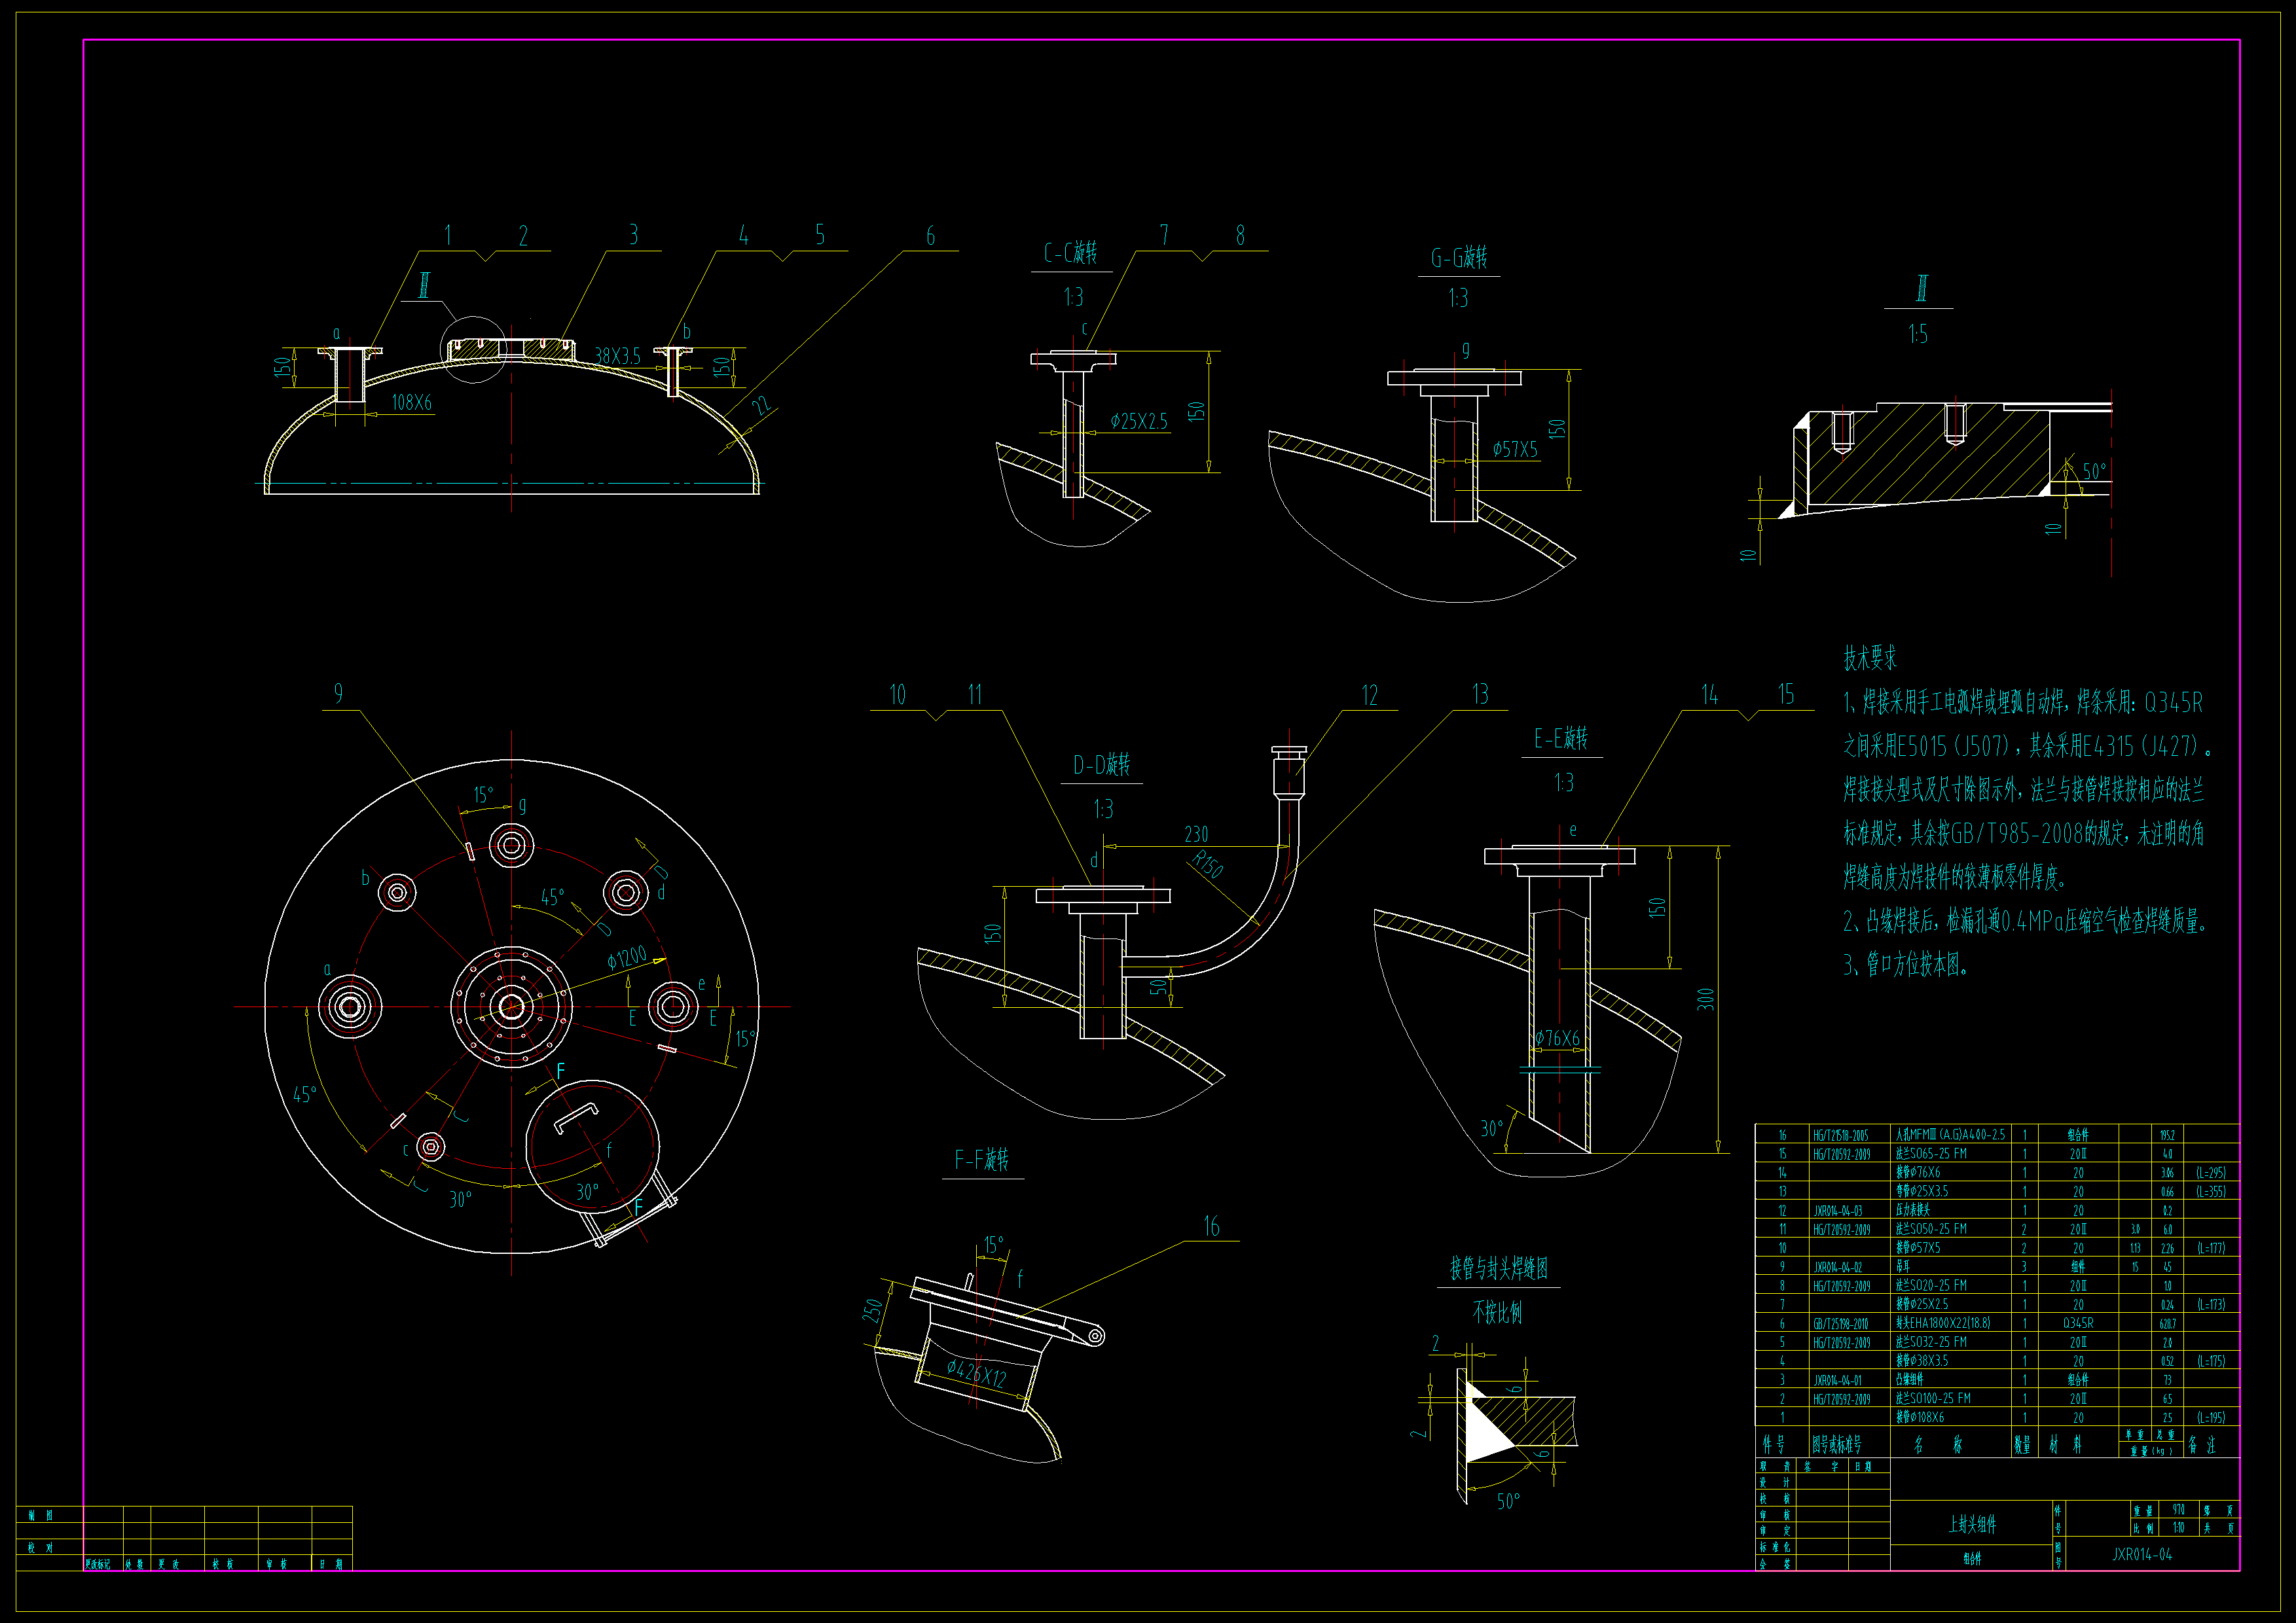The height and width of the screenshot is (1623, 2296).
Task: Click the "1:5" scale under detail II
Action: point(1918,334)
